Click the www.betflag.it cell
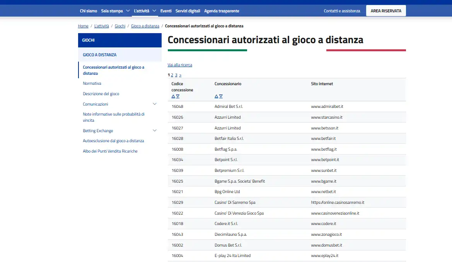 (324, 149)
